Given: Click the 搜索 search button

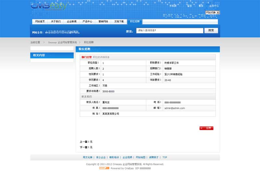Looking at the screenshot, I should [x=211, y=31].
